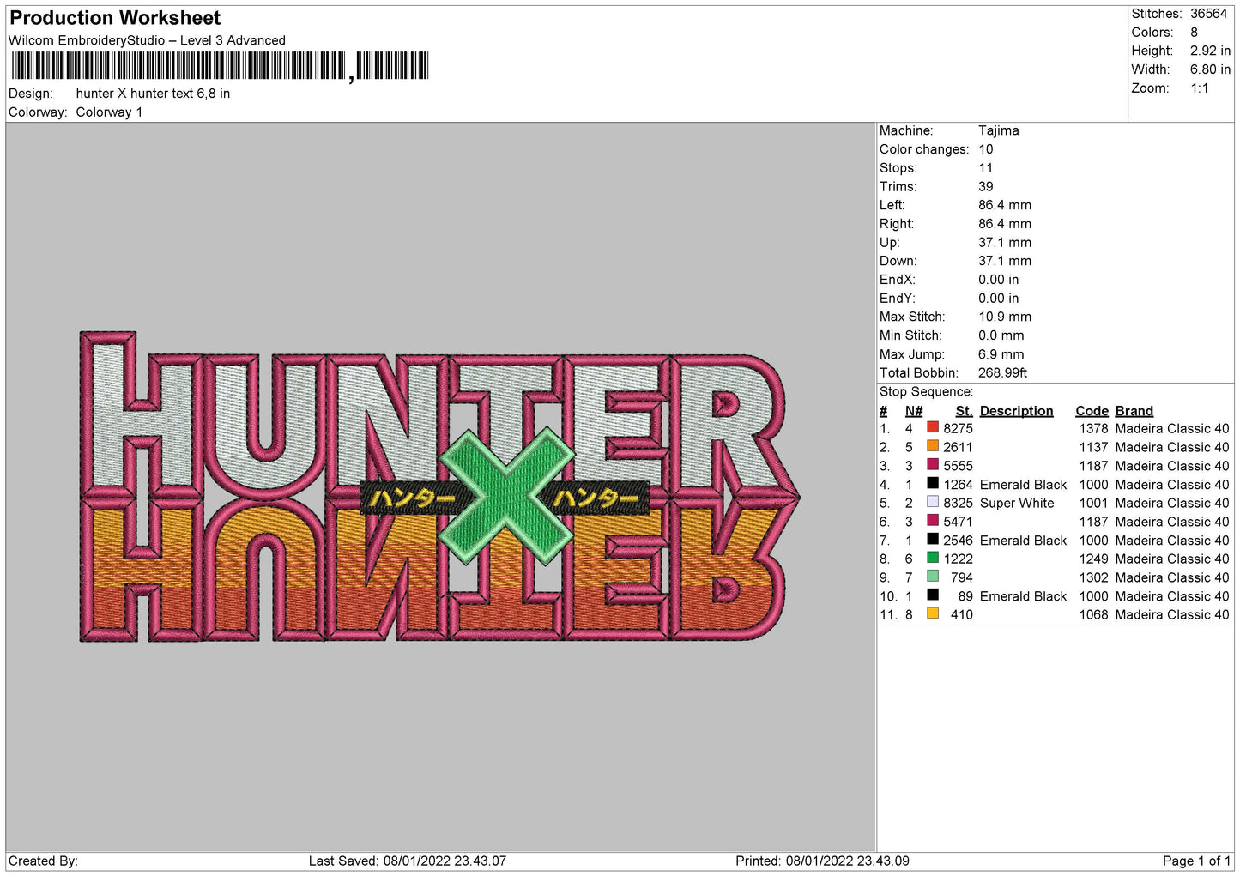Viewport: 1240px width, 876px height.
Task: Click the N# column header
Action: [x=914, y=411]
